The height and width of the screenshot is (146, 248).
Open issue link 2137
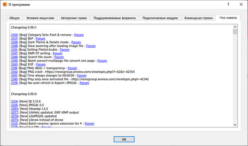click(14, 39)
